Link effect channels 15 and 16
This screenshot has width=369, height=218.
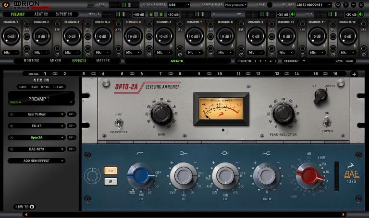[325, 74]
